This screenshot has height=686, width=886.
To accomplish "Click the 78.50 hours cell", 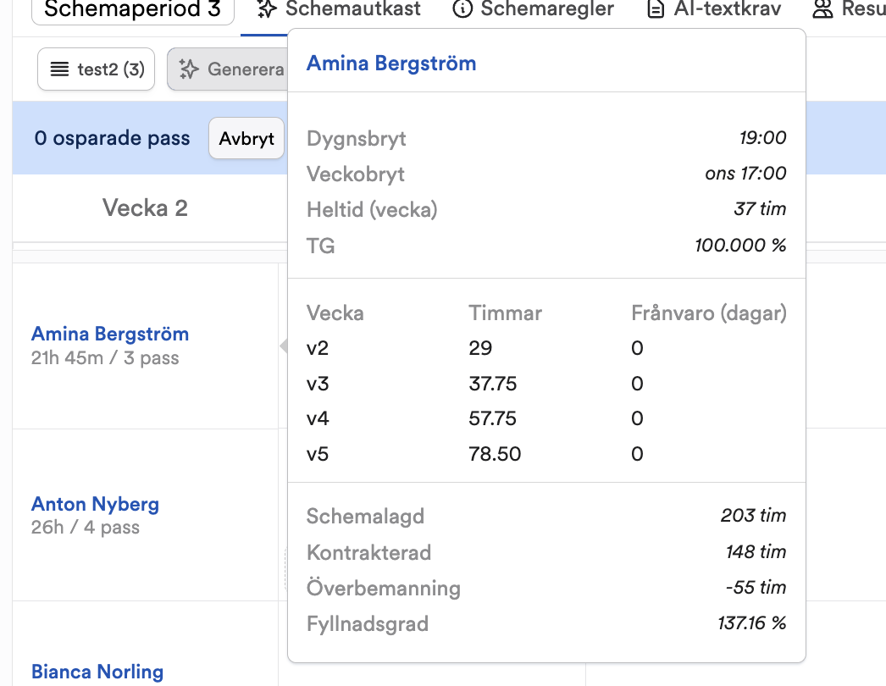I will click(x=495, y=454).
